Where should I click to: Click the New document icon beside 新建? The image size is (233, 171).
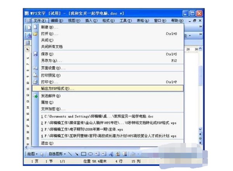pyautogui.click(x=35, y=27)
